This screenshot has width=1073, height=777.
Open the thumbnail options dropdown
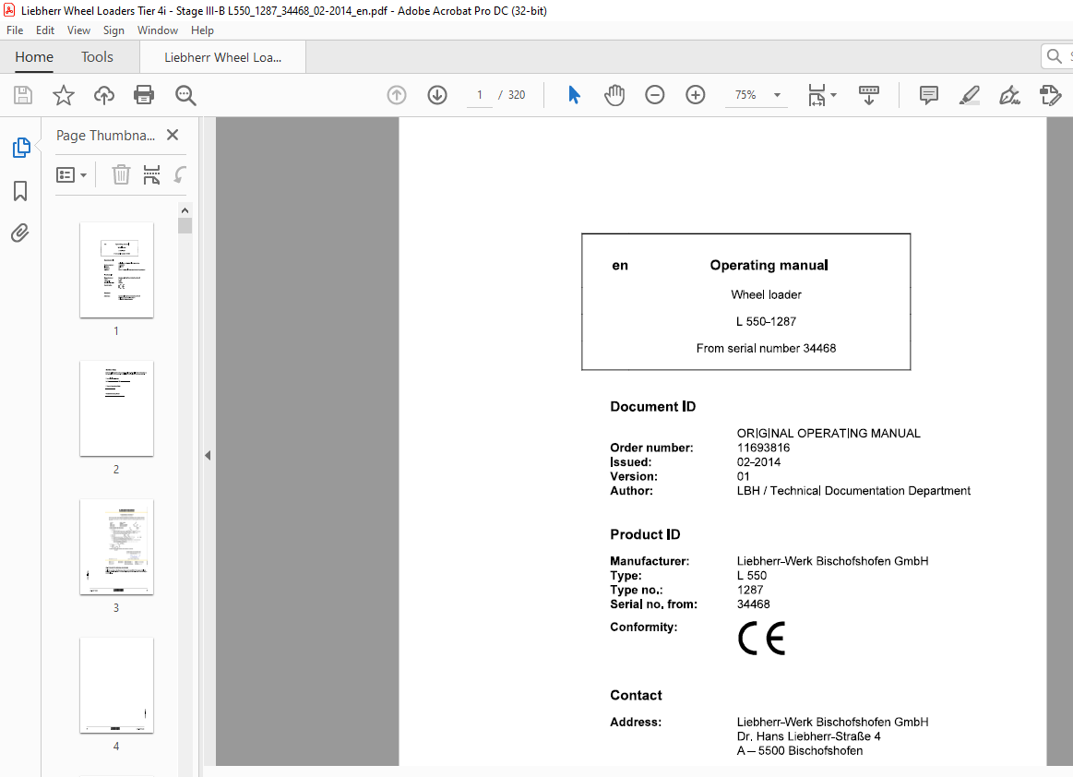tap(71, 175)
